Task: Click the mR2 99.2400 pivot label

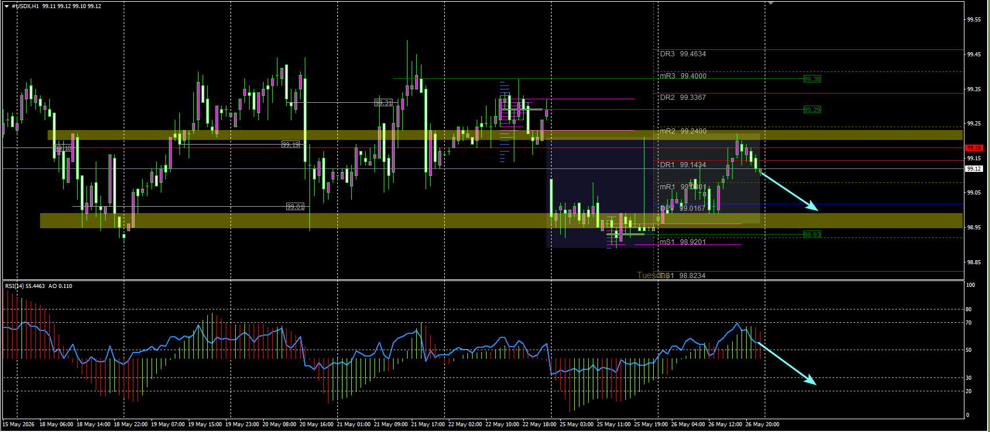Action: pos(683,131)
